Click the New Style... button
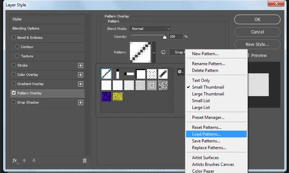Image resolution: width=289 pixels, height=173 pixels. point(257,44)
